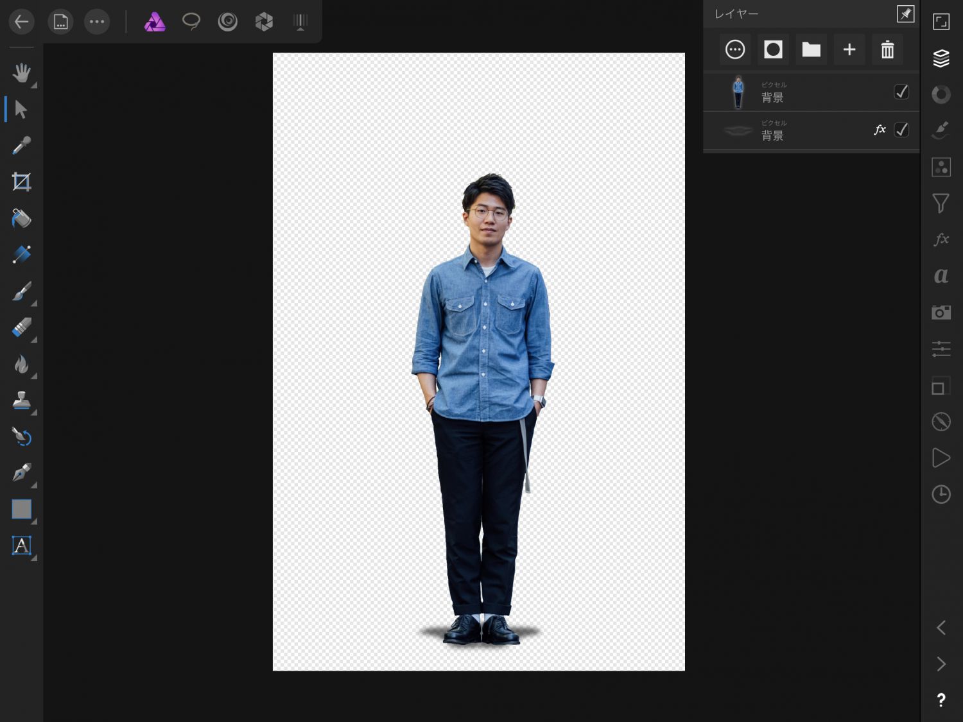Open the three-dot edit menu
The image size is (963, 722).
pos(97,22)
